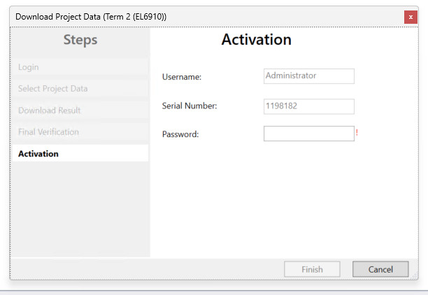This screenshot has height=295, width=428.
Task: Select the Activation step
Action: tap(80, 153)
